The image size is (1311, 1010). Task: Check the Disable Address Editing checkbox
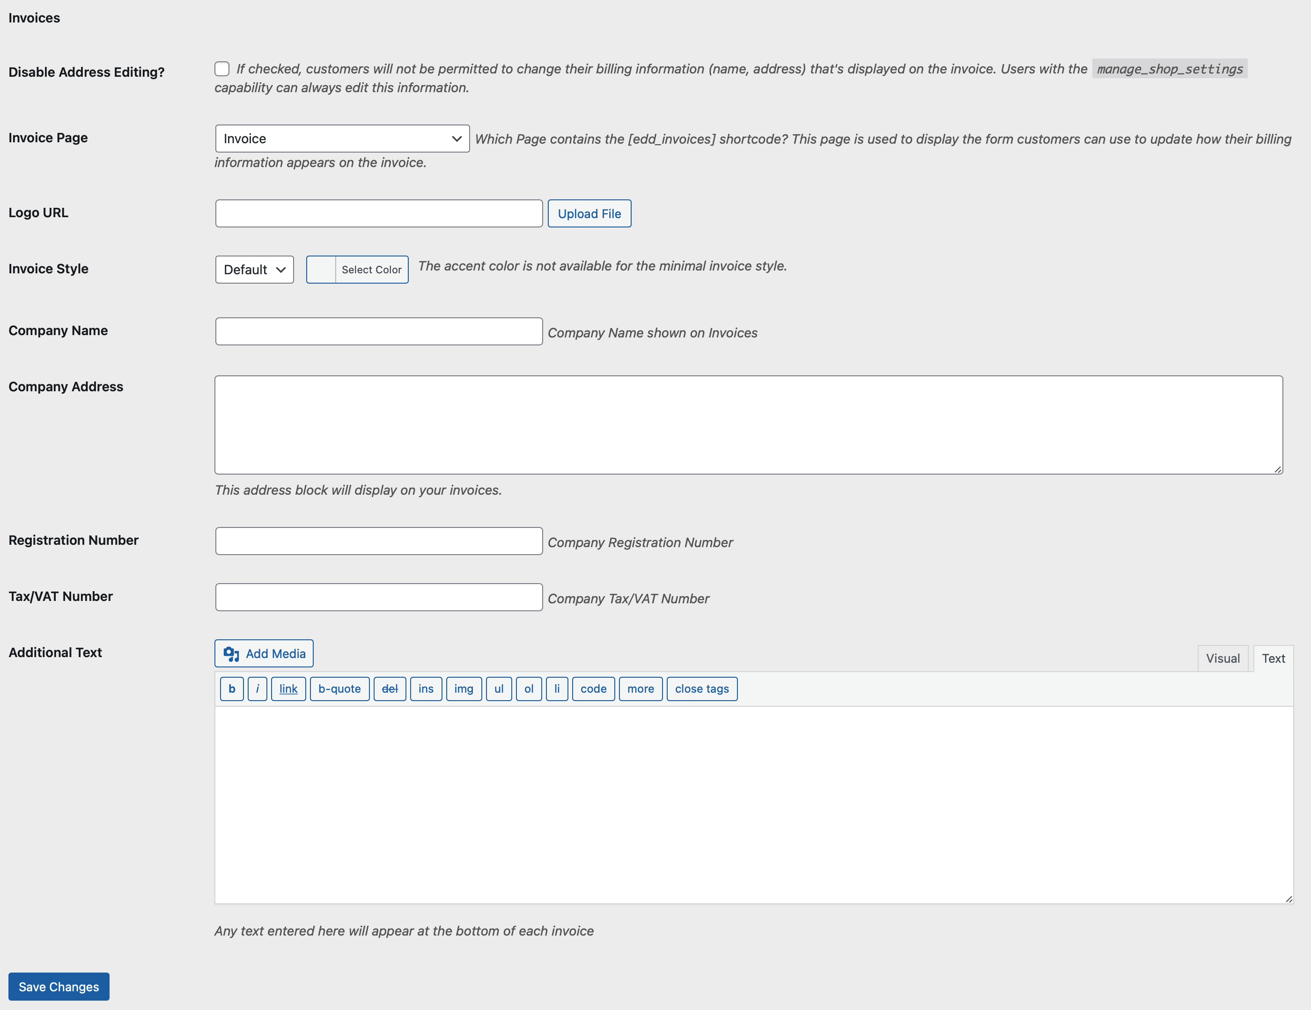(221, 69)
